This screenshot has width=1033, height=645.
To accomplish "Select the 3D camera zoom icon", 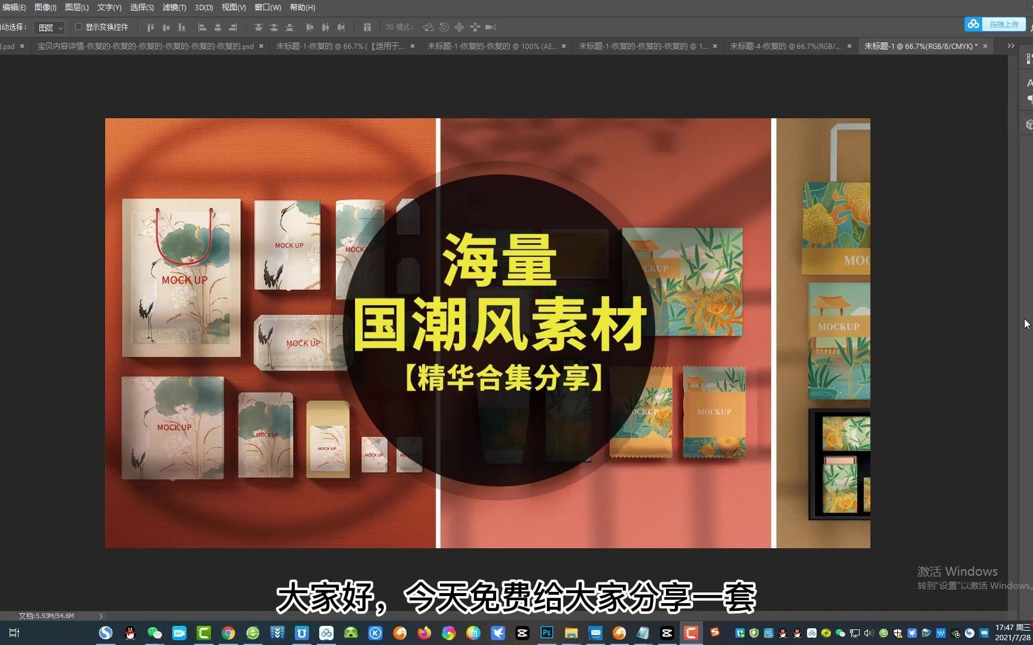I will [x=491, y=27].
